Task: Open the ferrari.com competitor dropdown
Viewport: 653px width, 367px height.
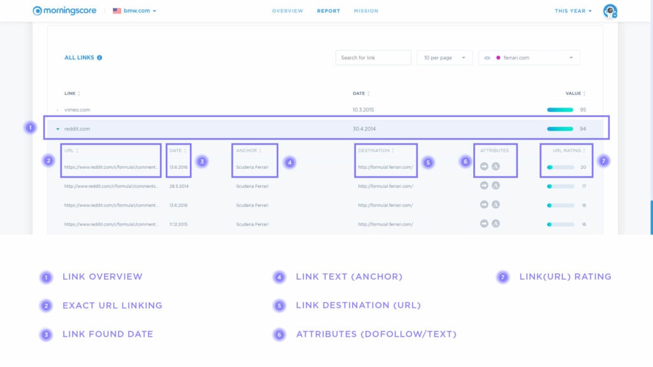Action: (x=529, y=58)
